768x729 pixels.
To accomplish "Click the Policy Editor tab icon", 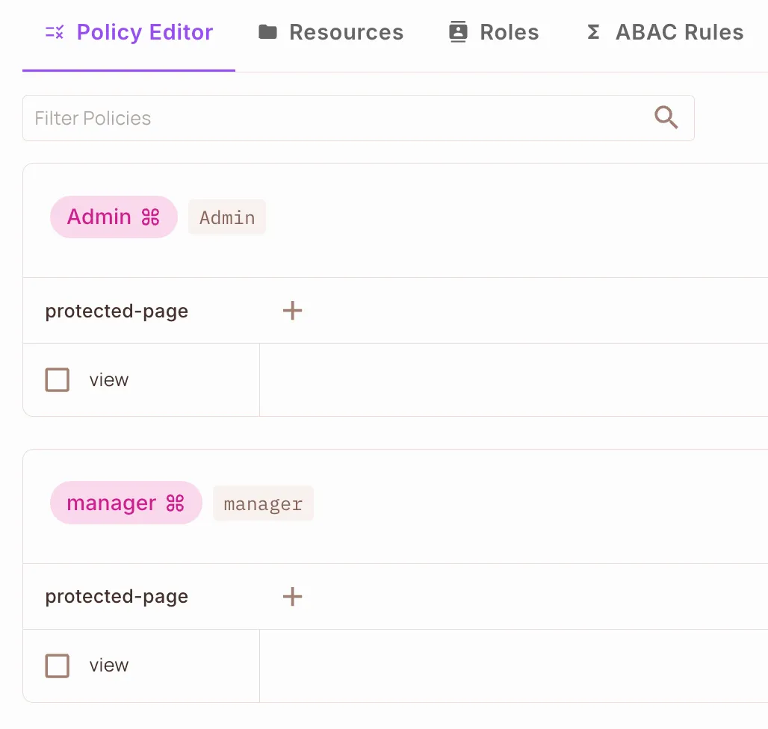I will click(x=55, y=32).
